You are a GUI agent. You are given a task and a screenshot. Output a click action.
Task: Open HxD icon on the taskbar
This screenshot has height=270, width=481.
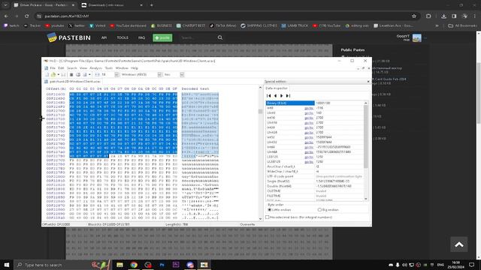pos(204,265)
